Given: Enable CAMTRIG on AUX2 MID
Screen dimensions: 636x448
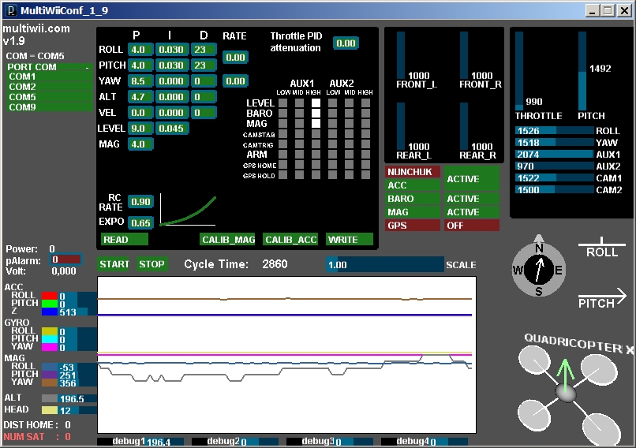Looking at the screenshot, I should click(349, 144).
